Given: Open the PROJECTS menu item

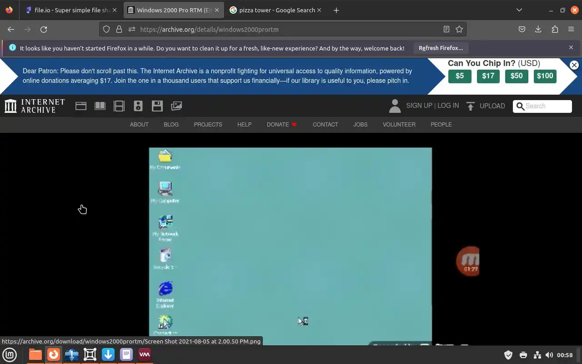Looking at the screenshot, I should click(x=208, y=125).
